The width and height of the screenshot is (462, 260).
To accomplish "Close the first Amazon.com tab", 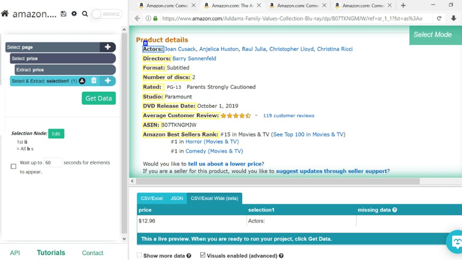I will click(x=194, y=5).
